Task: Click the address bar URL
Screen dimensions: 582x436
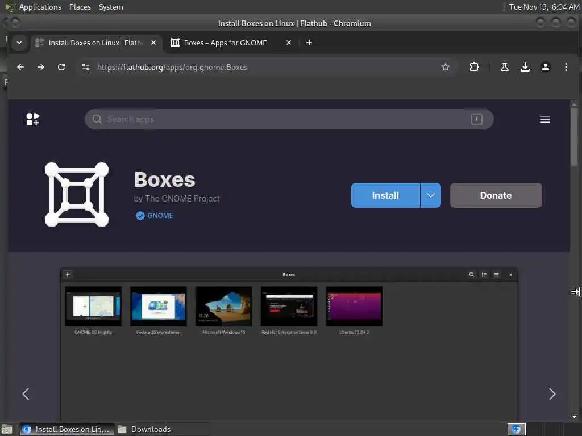Action: point(172,67)
